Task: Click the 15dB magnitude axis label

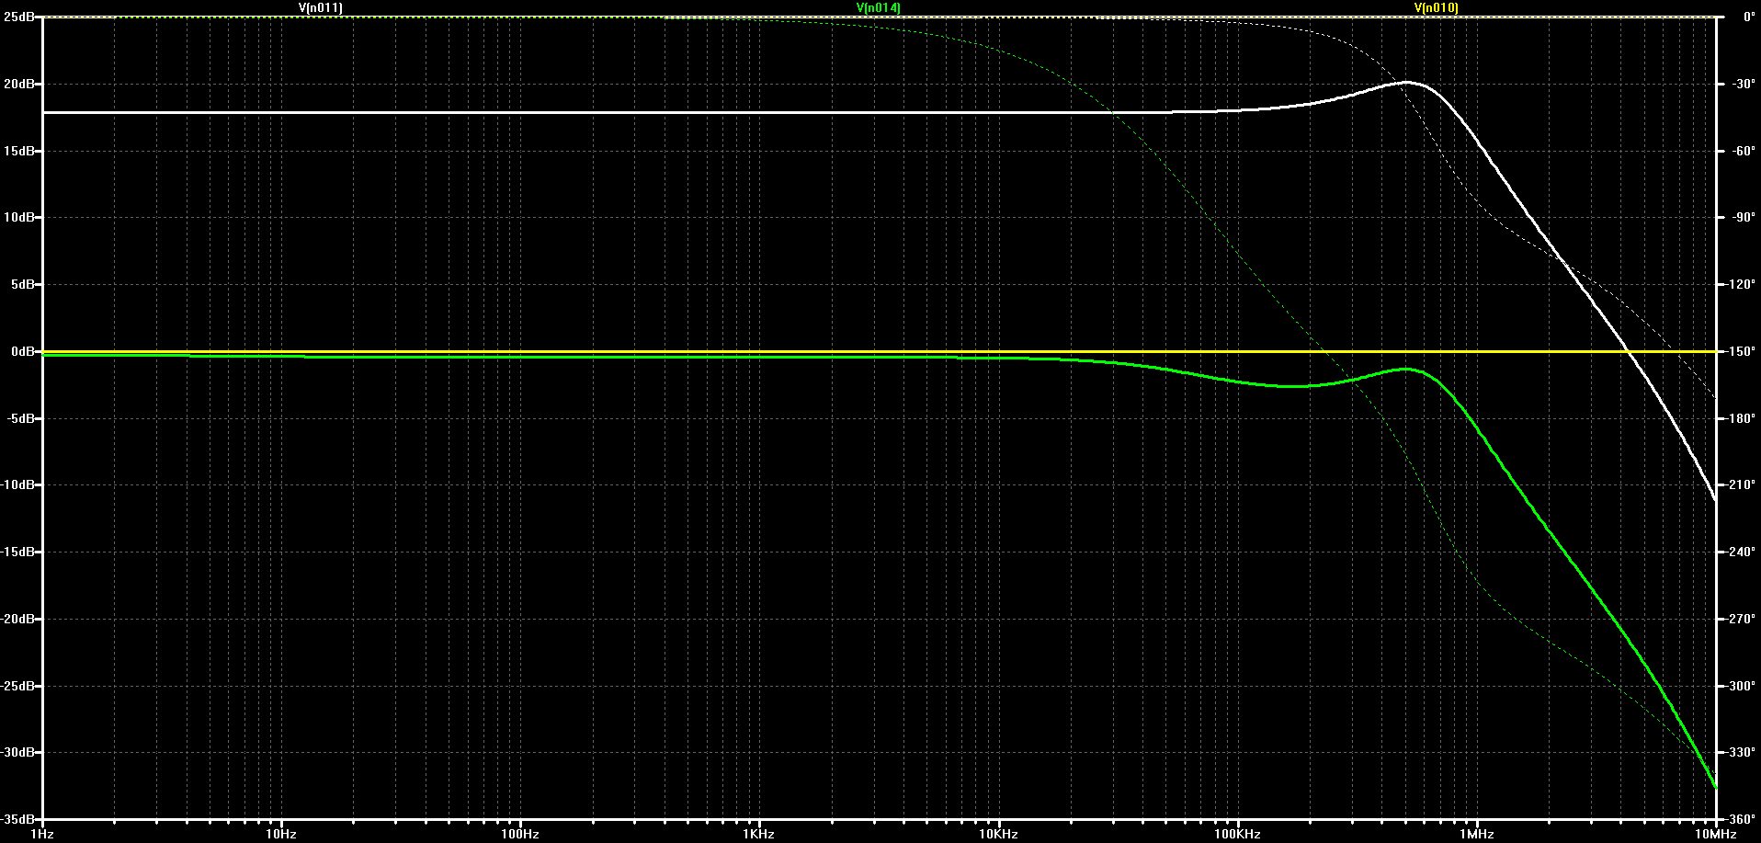Action: (18, 151)
